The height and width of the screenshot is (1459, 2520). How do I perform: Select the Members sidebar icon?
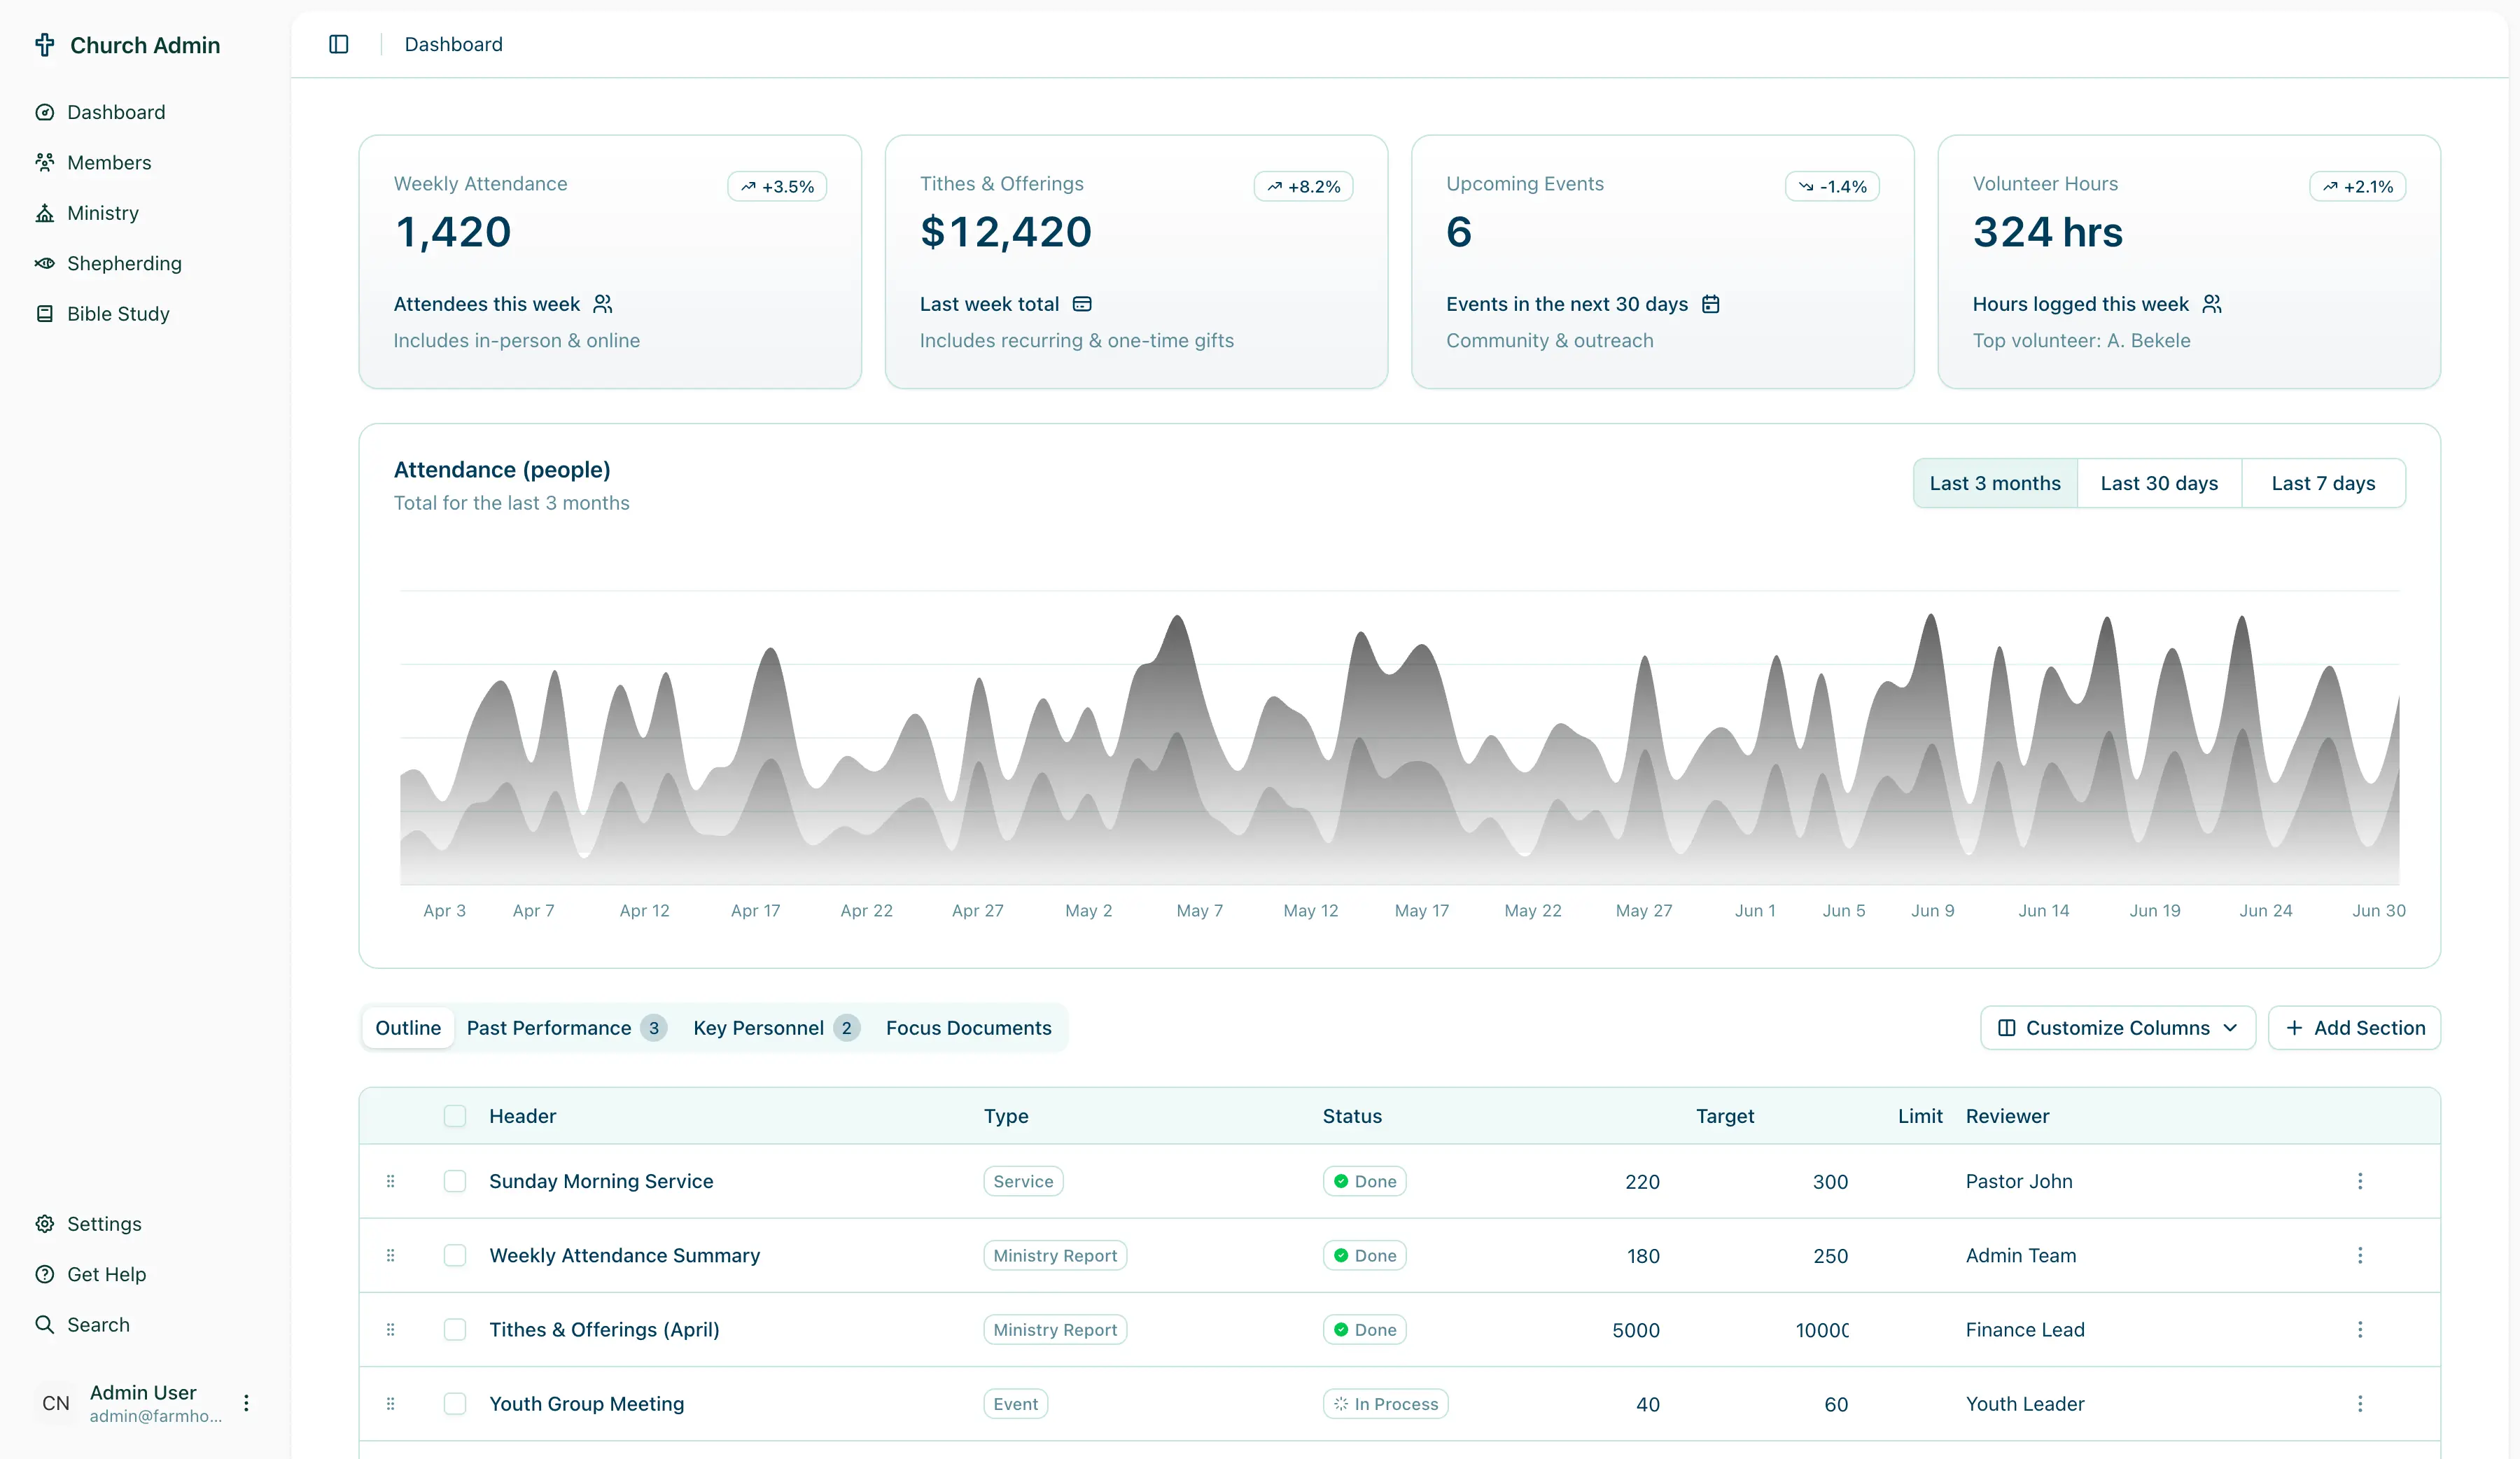[x=46, y=162]
